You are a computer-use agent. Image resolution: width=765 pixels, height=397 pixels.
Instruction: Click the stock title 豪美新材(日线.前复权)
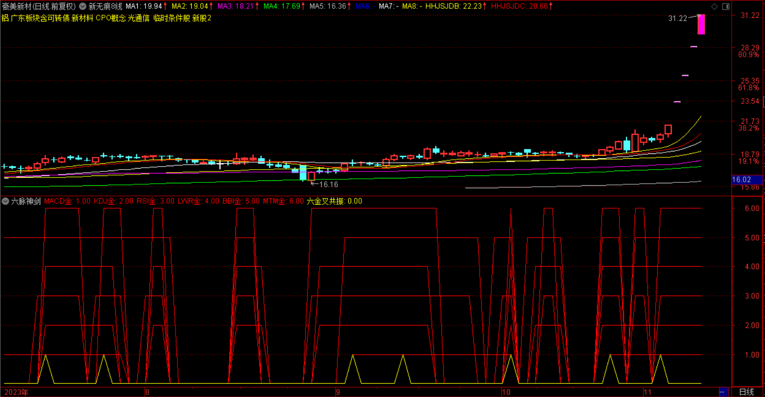tap(39, 6)
